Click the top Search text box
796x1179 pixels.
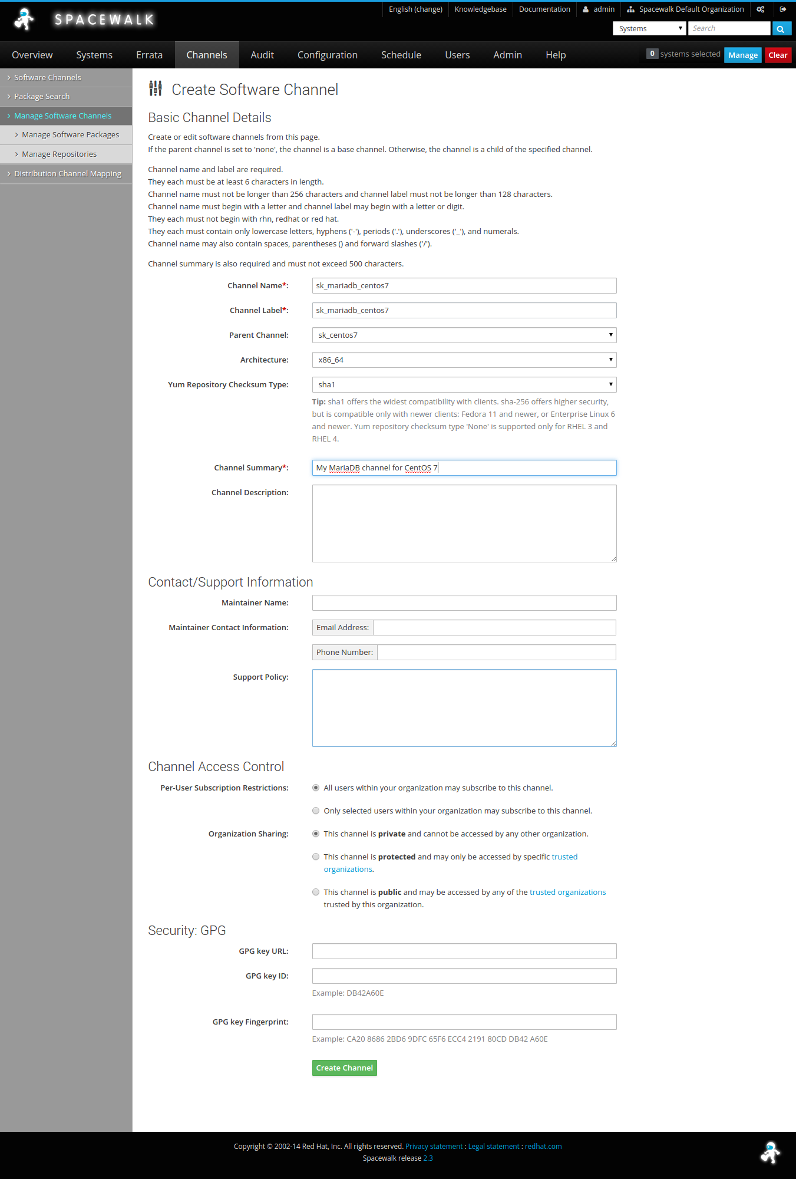[x=729, y=28]
